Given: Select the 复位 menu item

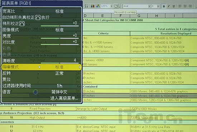Looking at the screenshot, I should 42,79.
